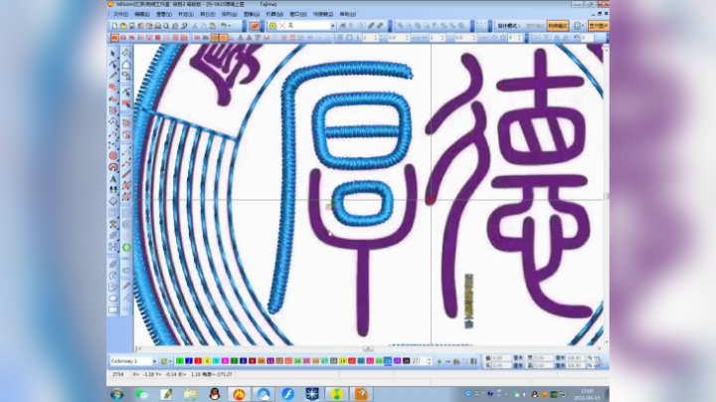The height and width of the screenshot is (402, 716).
Task: Click the polygon select icon atop second column
Action: (x=126, y=54)
